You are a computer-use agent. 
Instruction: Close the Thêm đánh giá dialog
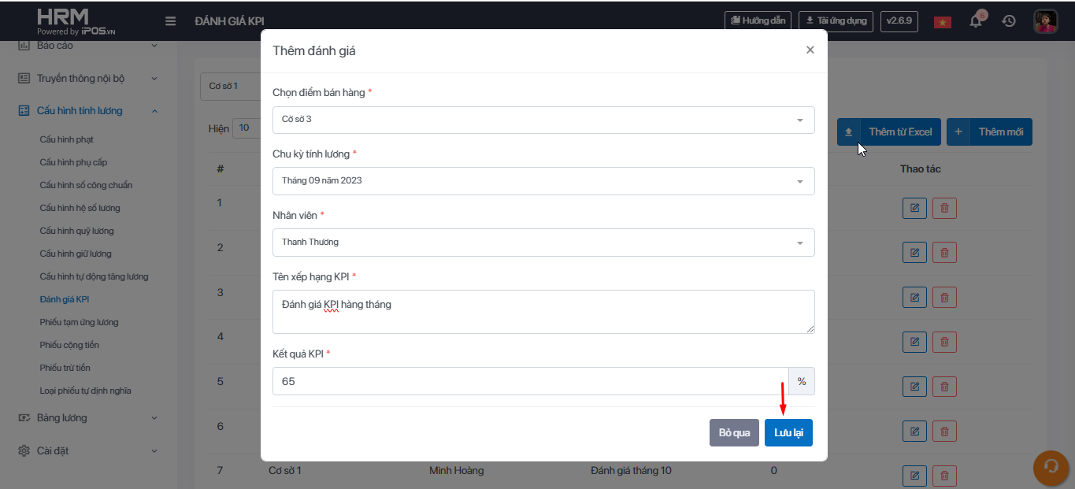pos(810,50)
